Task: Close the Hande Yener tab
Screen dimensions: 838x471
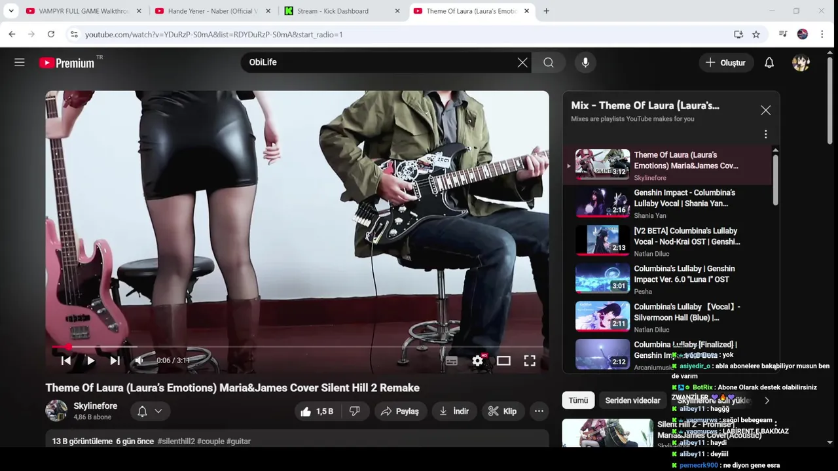Action: pyautogui.click(x=268, y=11)
